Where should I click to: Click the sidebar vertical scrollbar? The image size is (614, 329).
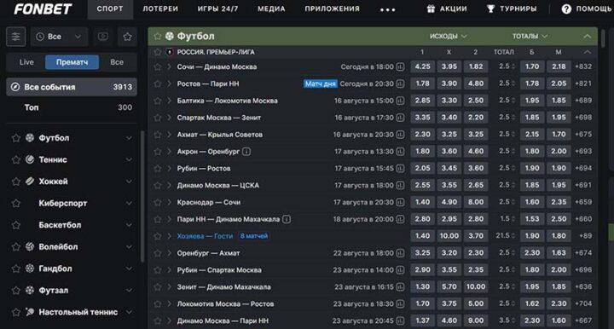click(x=142, y=195)
